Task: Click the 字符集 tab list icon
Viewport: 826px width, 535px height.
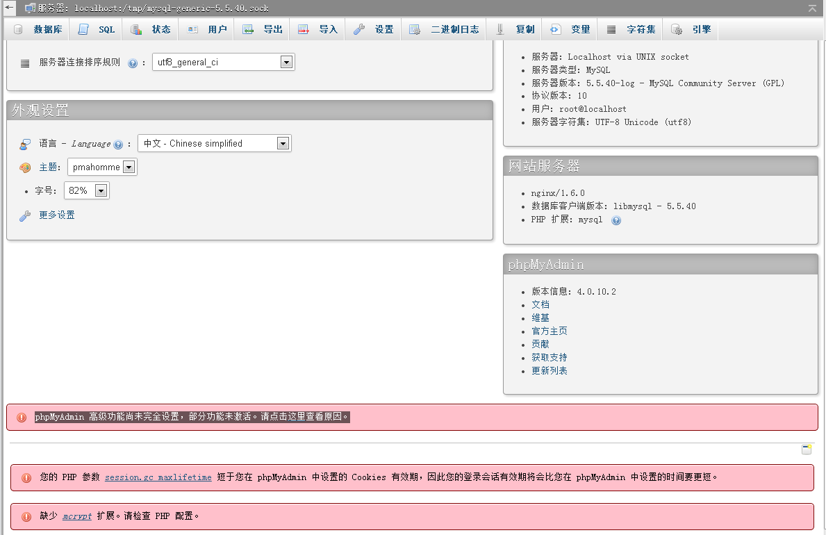Action: click(x=611, y=29)
